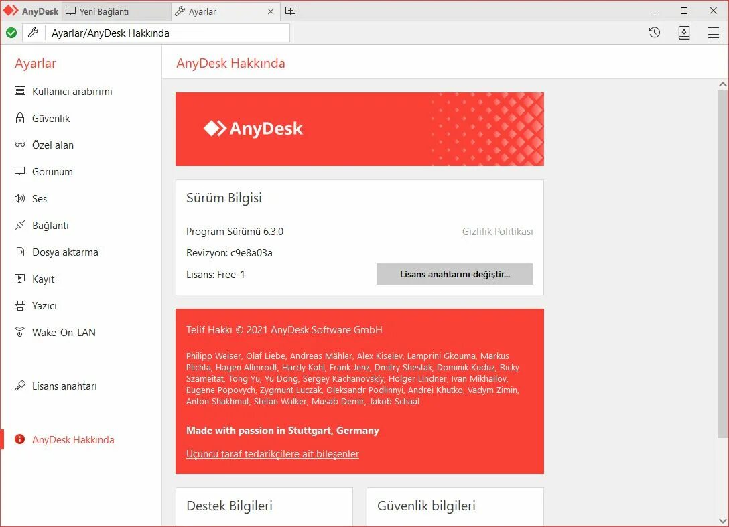Click the Lisans anahtarı key icon

[20, 386]
